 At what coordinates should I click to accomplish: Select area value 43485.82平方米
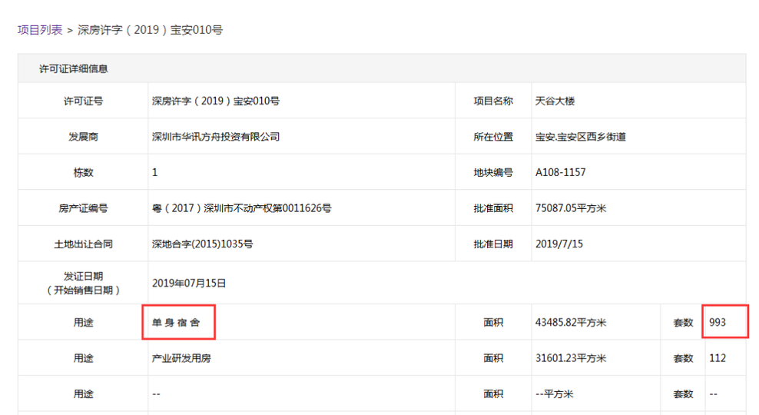pyautogui.click(x=571, y=323)
